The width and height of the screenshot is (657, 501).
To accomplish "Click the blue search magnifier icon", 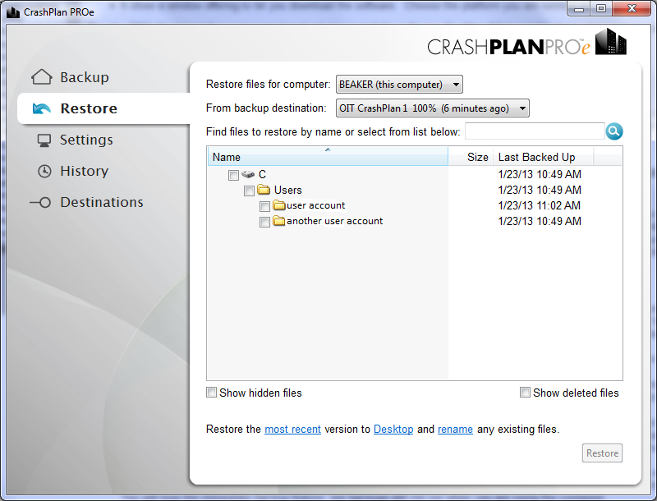I will [613, 131].
